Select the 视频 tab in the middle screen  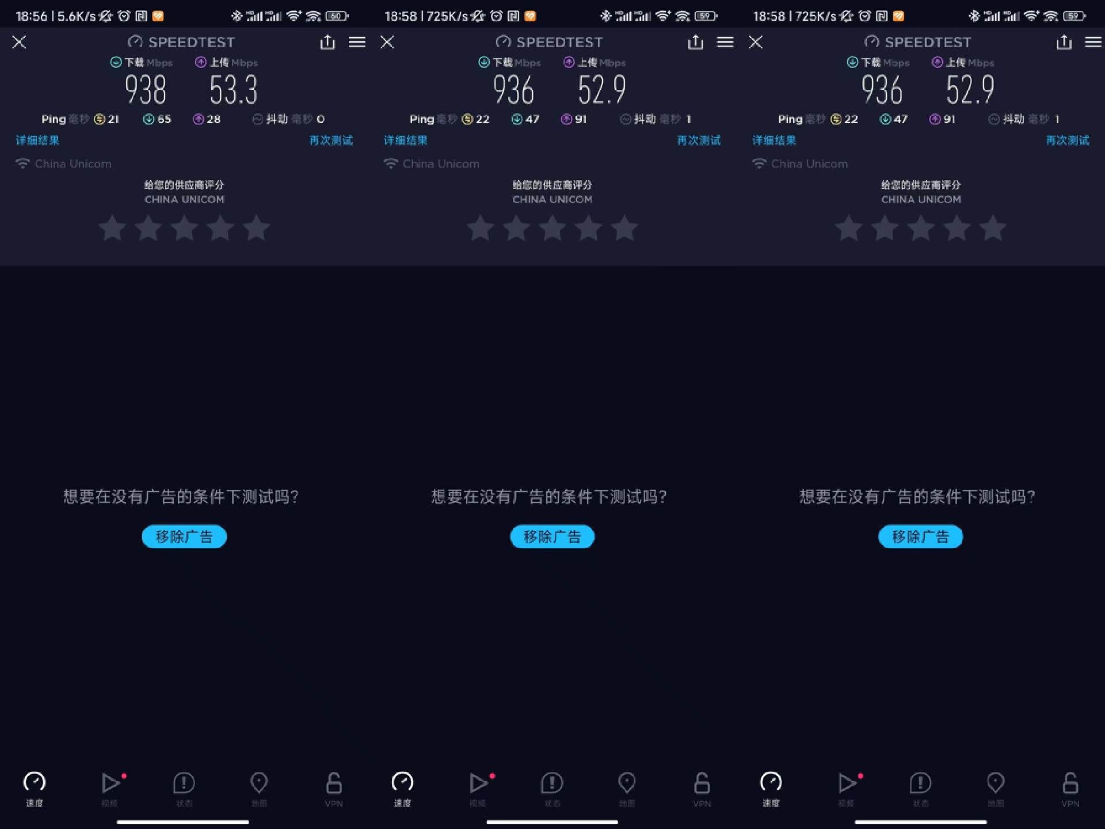478,789
